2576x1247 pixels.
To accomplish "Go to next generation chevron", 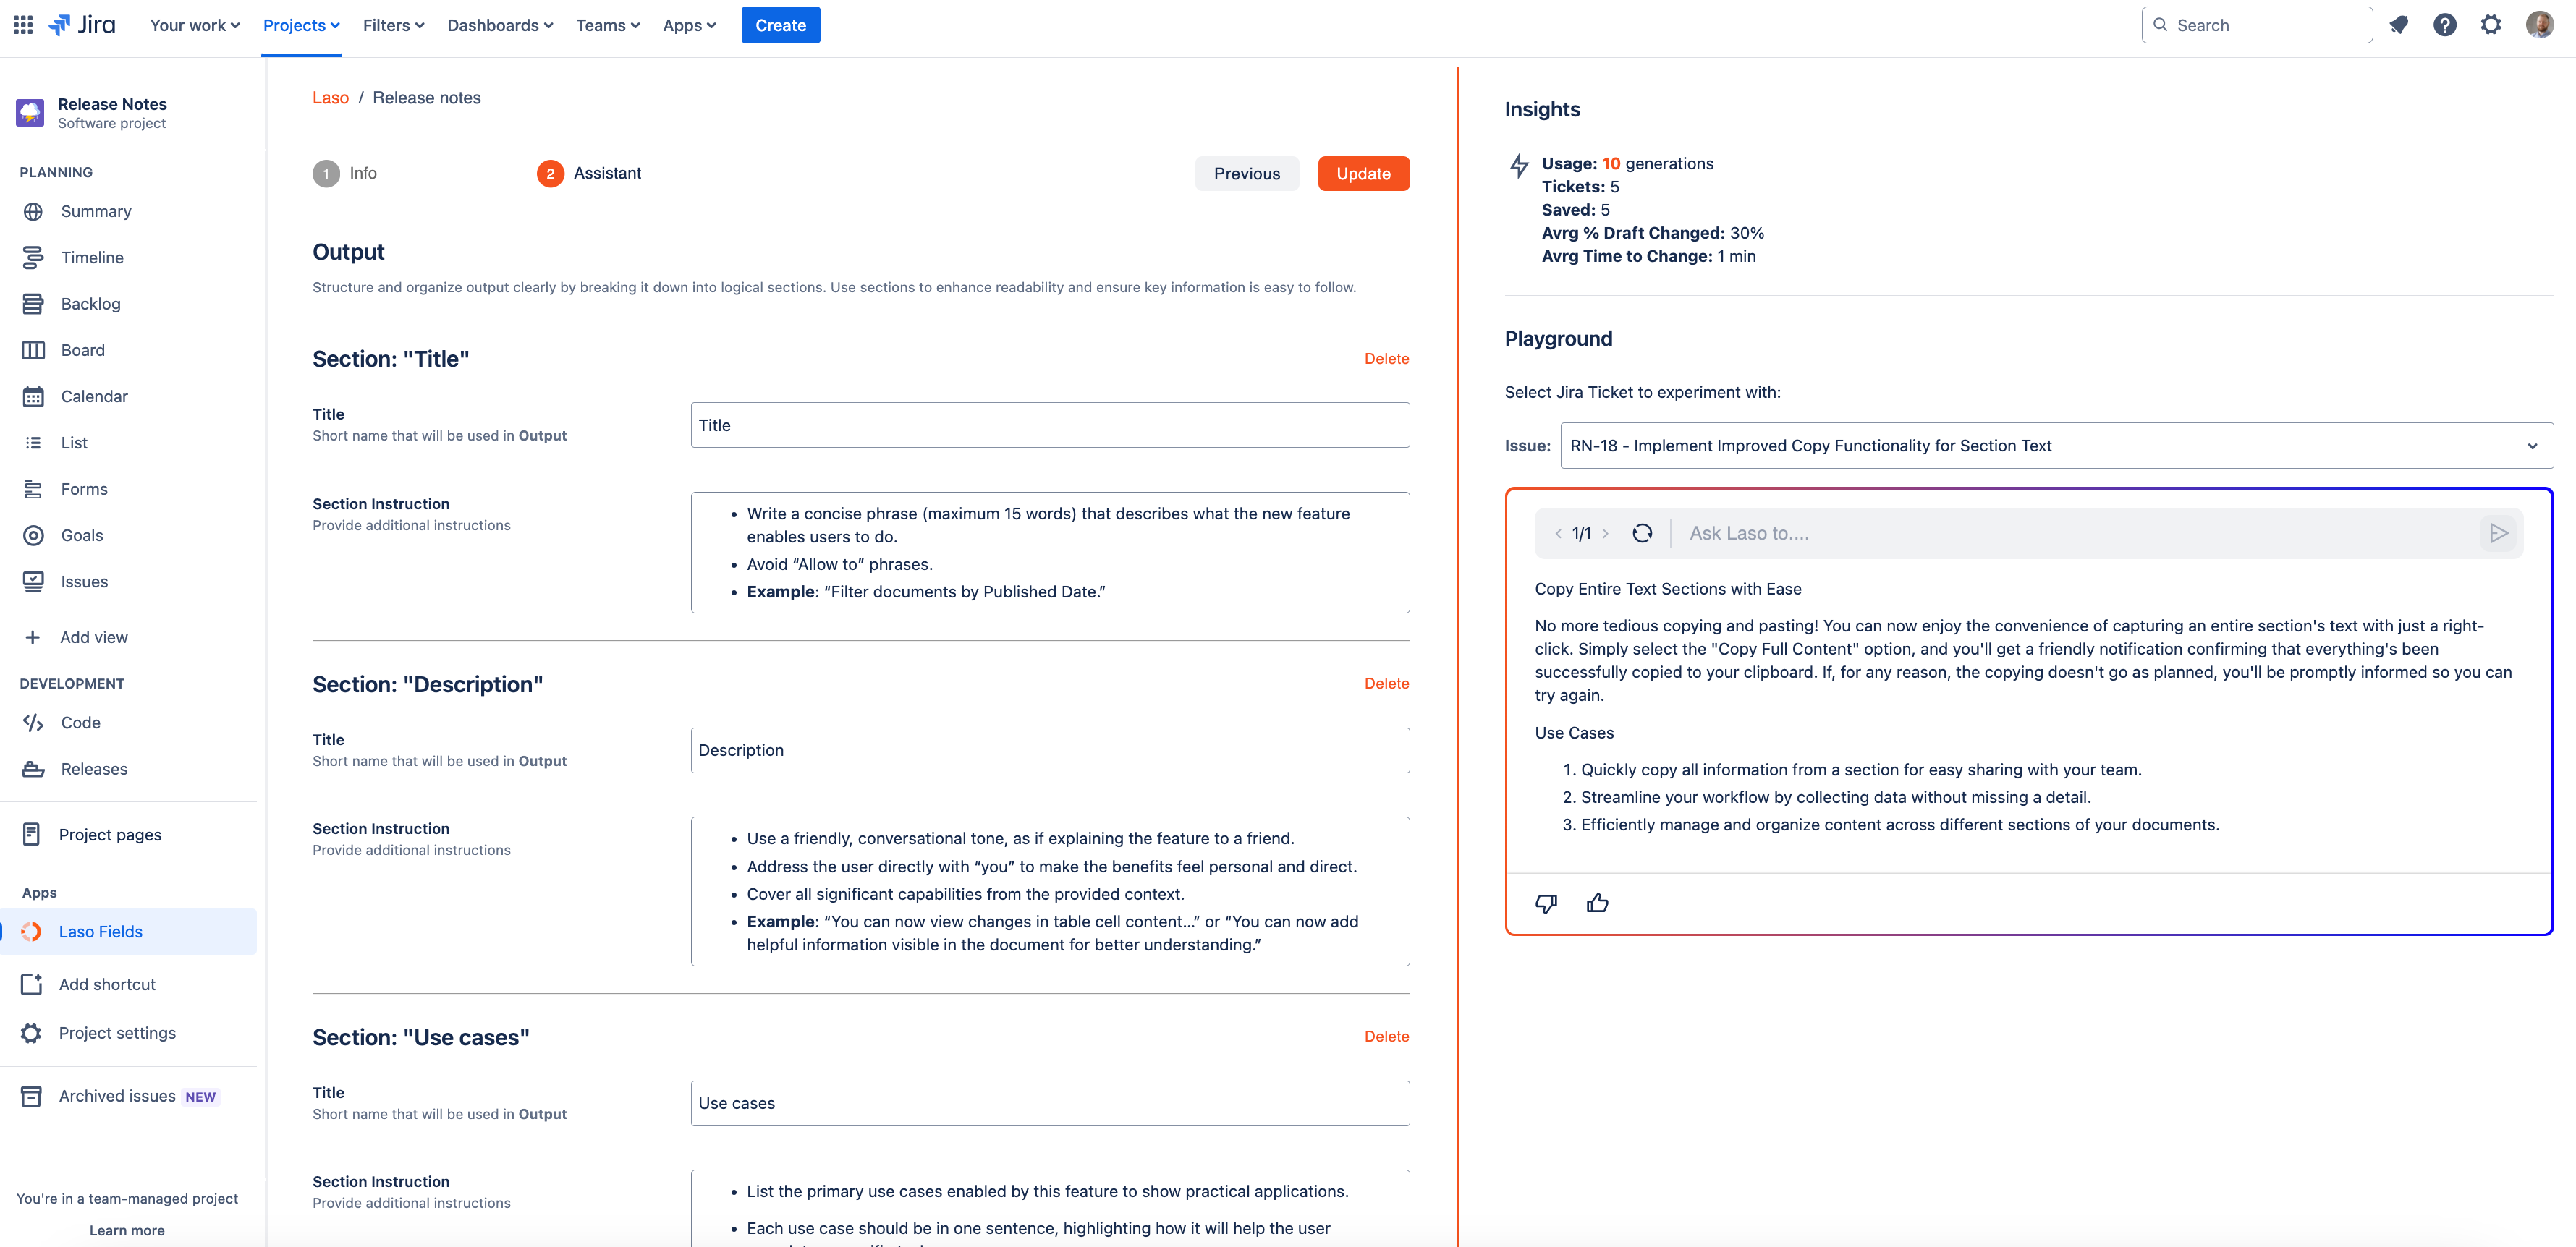I will coord(1606,533).
